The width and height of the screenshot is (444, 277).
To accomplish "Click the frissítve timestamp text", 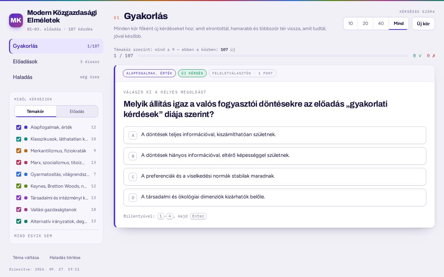I will coord(44,269).
